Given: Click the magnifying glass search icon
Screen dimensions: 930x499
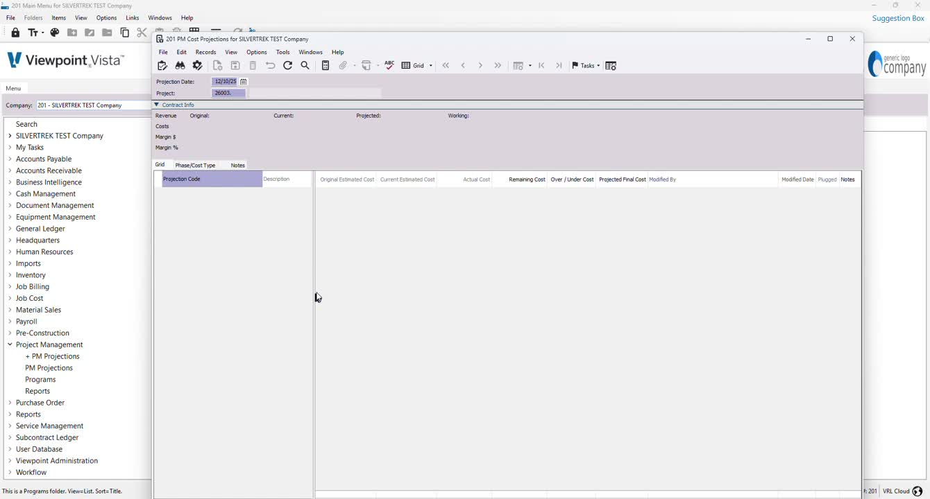Looking at the screenshot, I should pos(305,66).
